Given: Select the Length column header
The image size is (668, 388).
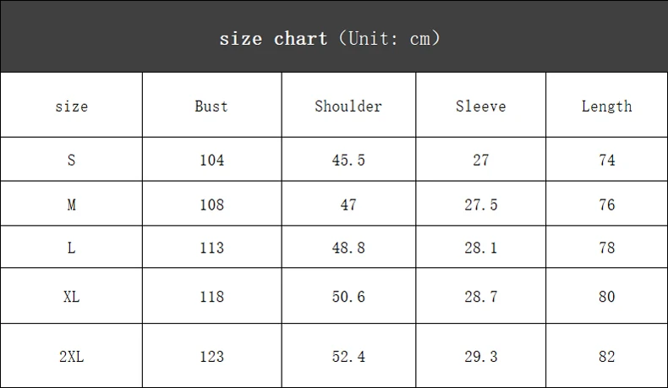Looking at the screenshot, I should pos(606,107).
